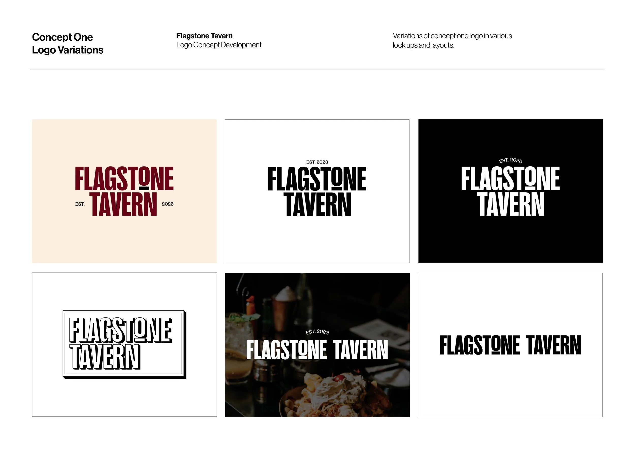This screenshot has width=635, height=449.
Task: Click the outlined 3D FLAGSTONE lettering
Action: click(120, 330)
